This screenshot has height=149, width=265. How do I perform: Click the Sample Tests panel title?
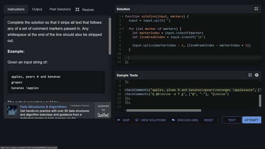[x=127, y=75]
